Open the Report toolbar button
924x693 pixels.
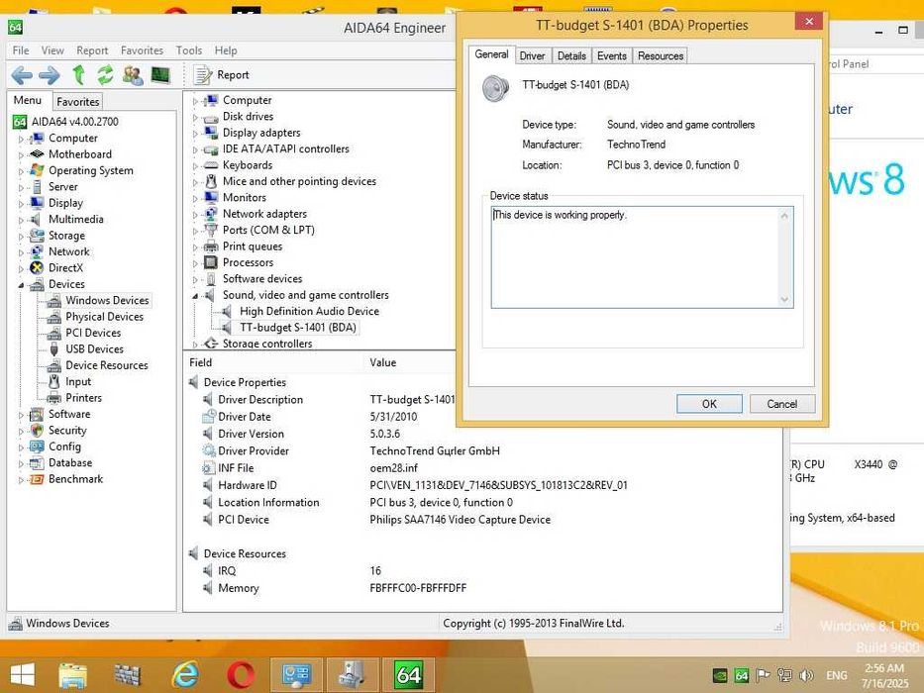pyautogui.click(x=221, y=75)
